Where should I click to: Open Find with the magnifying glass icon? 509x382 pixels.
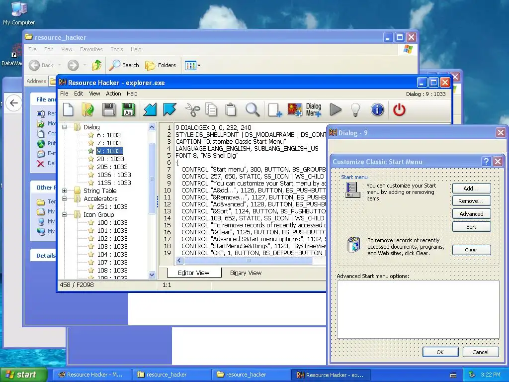252,110
